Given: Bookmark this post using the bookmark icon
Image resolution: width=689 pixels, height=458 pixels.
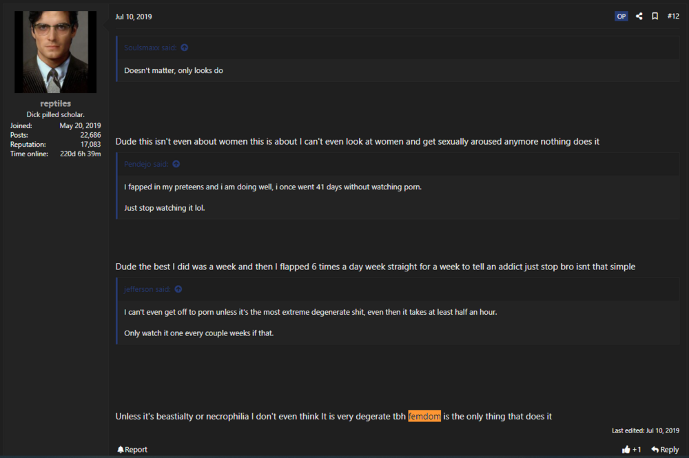Looking at the screenshot, I should [655, 16].
